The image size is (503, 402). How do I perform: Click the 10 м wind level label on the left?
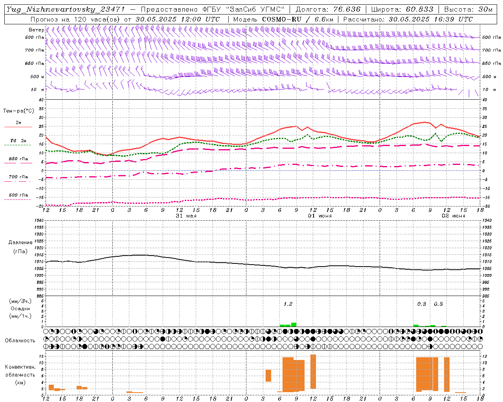click(x=38, y=90)
